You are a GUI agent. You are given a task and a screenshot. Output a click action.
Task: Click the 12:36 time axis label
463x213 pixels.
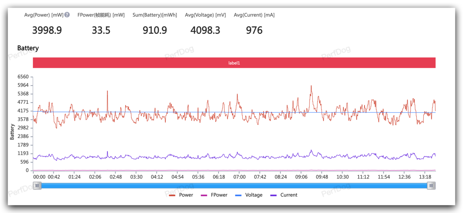pyautogui.click(x=405, y=177)
